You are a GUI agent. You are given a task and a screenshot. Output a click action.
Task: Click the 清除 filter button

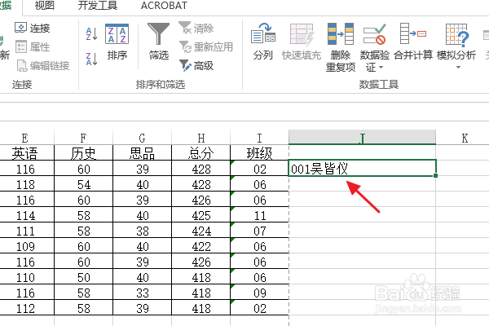click(x=196, y=29)
